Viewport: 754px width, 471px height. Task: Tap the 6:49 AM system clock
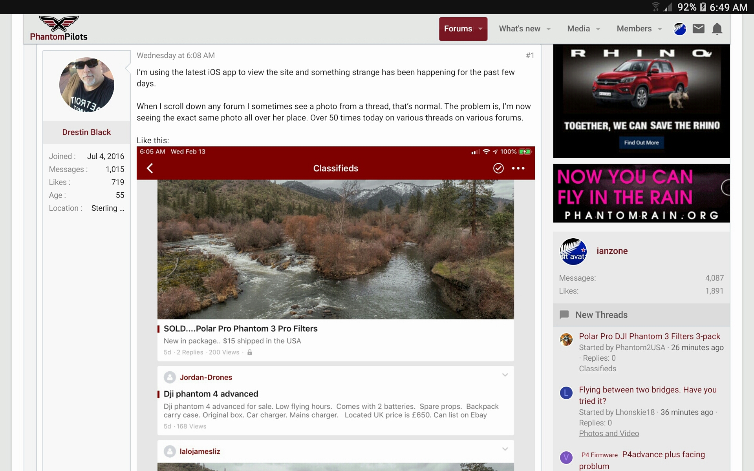tap(728, 7)
